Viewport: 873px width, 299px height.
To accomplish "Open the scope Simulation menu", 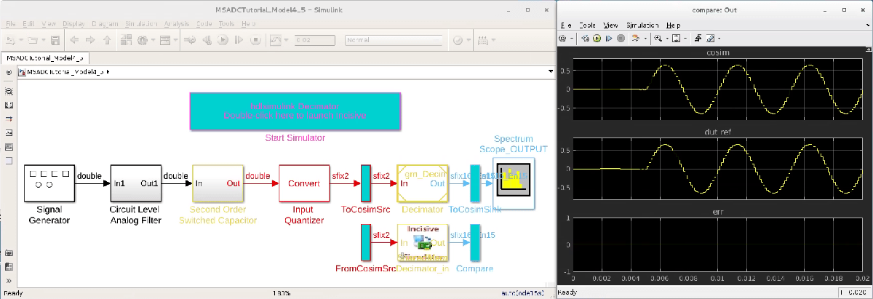I will click(643, 25).
